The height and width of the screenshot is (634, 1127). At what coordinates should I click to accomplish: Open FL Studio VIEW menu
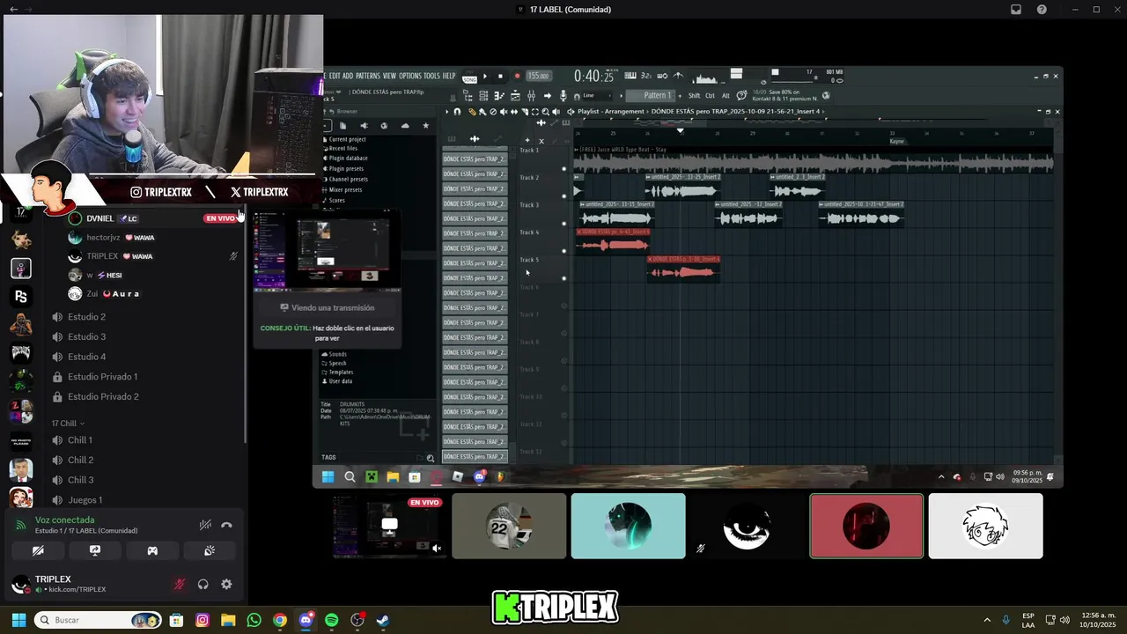(389, 76)
